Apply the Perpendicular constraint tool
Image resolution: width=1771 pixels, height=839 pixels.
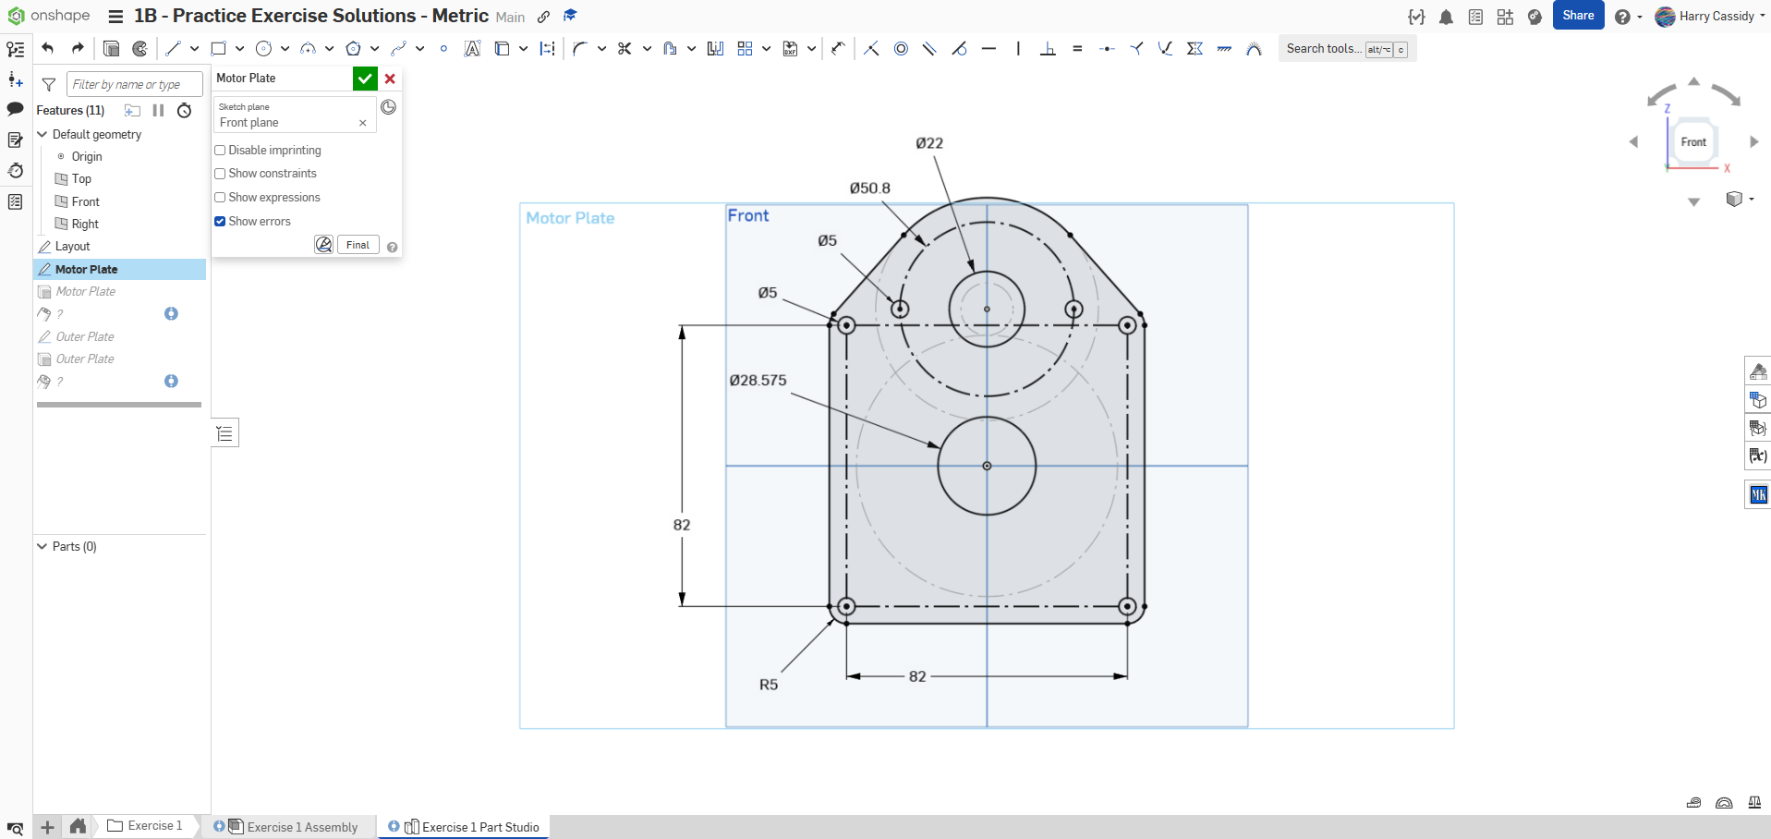coord(1048,49)
